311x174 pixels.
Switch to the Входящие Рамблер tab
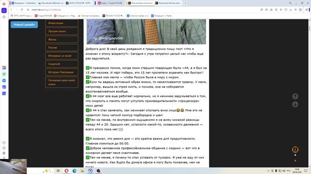click(x=24, y=3)
